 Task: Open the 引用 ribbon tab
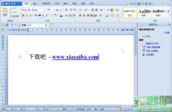coord(57,4)
